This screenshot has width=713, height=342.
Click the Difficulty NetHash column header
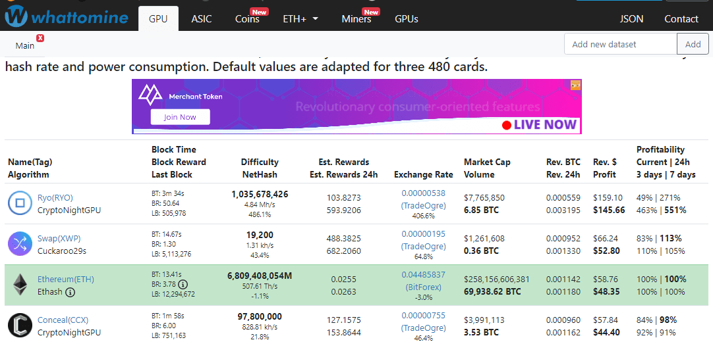(x=260, y=168)
